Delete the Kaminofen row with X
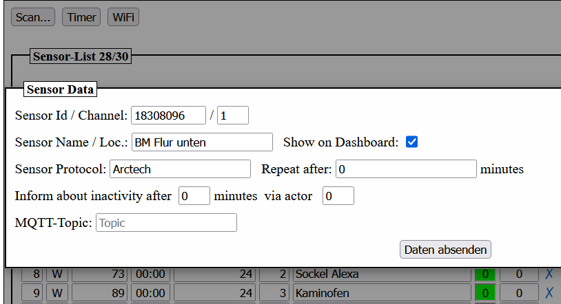The image size is (561, 304). click(549, 293)
